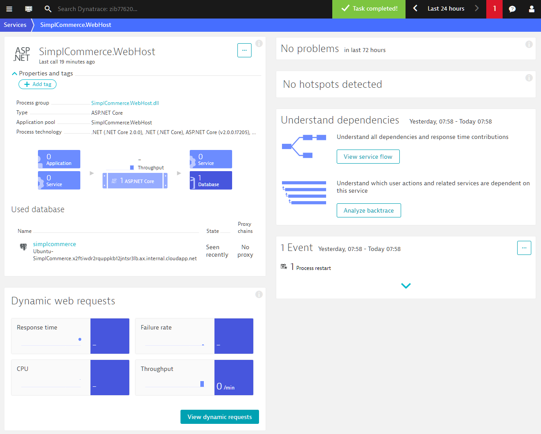Select the called Service tile
541x434 pixels.
211,159
